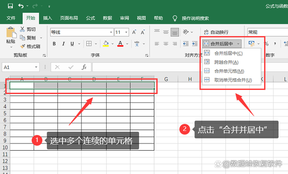The width and height of the screenshot is (288, 174).
Task: Click the column G header
Action: pyautogui.click(x=166, y=79)
